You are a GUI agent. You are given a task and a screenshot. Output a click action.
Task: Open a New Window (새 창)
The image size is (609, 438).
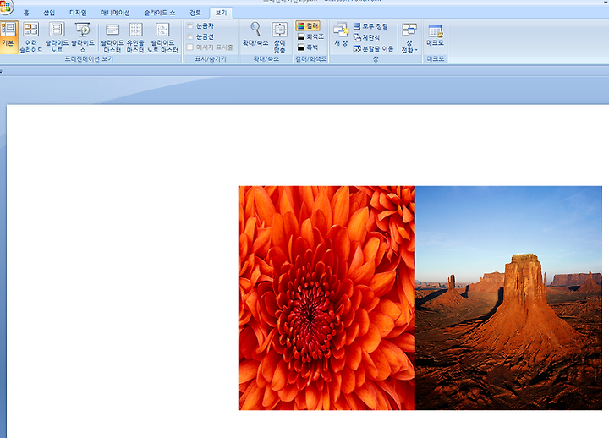point(341,34)
